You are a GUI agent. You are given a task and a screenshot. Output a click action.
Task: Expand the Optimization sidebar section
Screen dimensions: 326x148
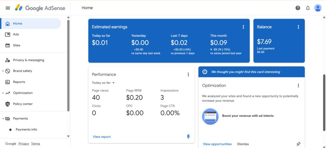pos(3,93)
